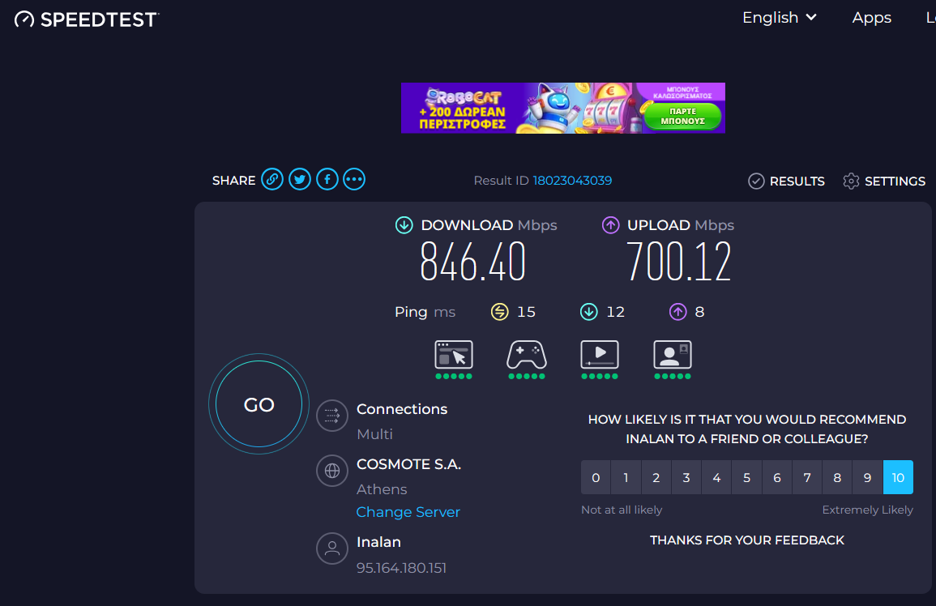The height and width of the screenshot is (606, 936).
Task: Rate recommendation as 10
Action: (898, 477)
